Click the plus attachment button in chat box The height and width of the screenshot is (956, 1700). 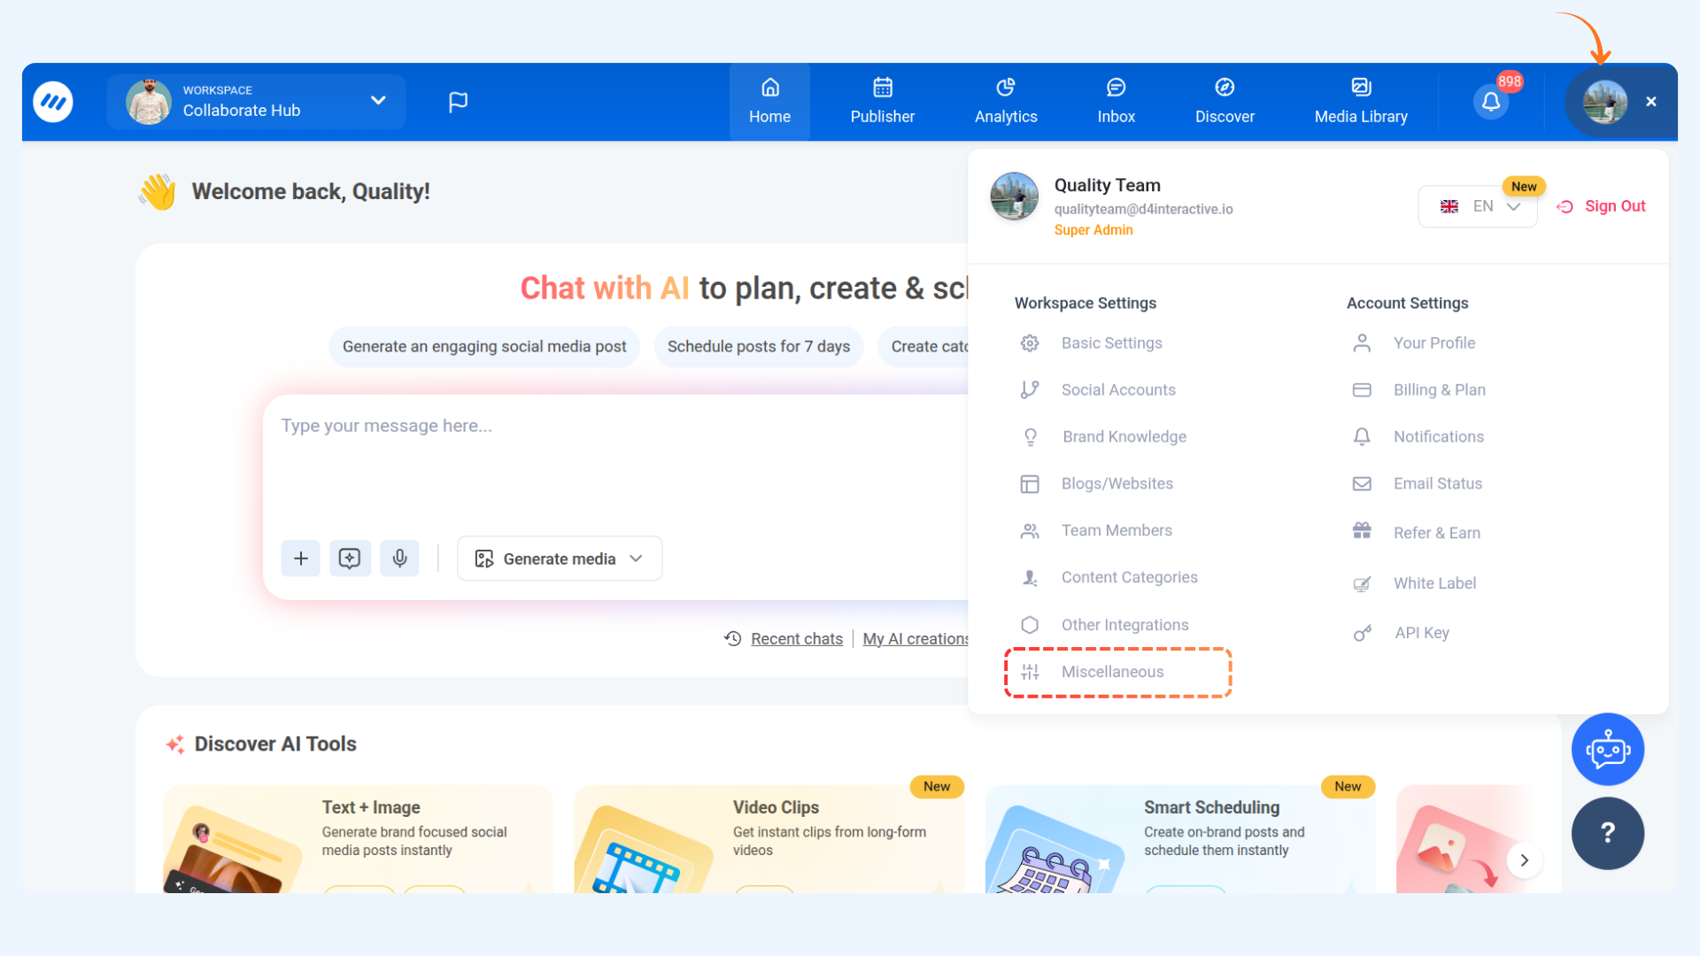pos(300,559)
